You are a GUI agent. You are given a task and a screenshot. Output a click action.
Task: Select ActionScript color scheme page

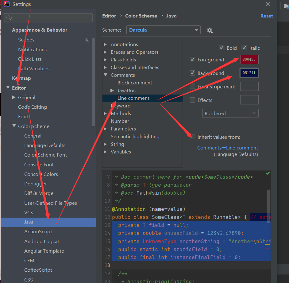[38, 231]
